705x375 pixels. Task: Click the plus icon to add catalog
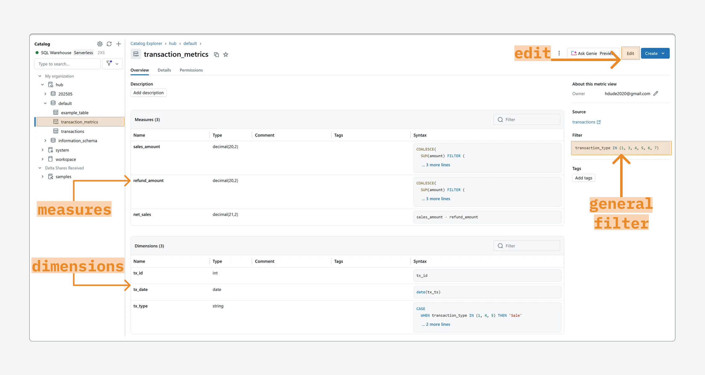tap(118, 44)
